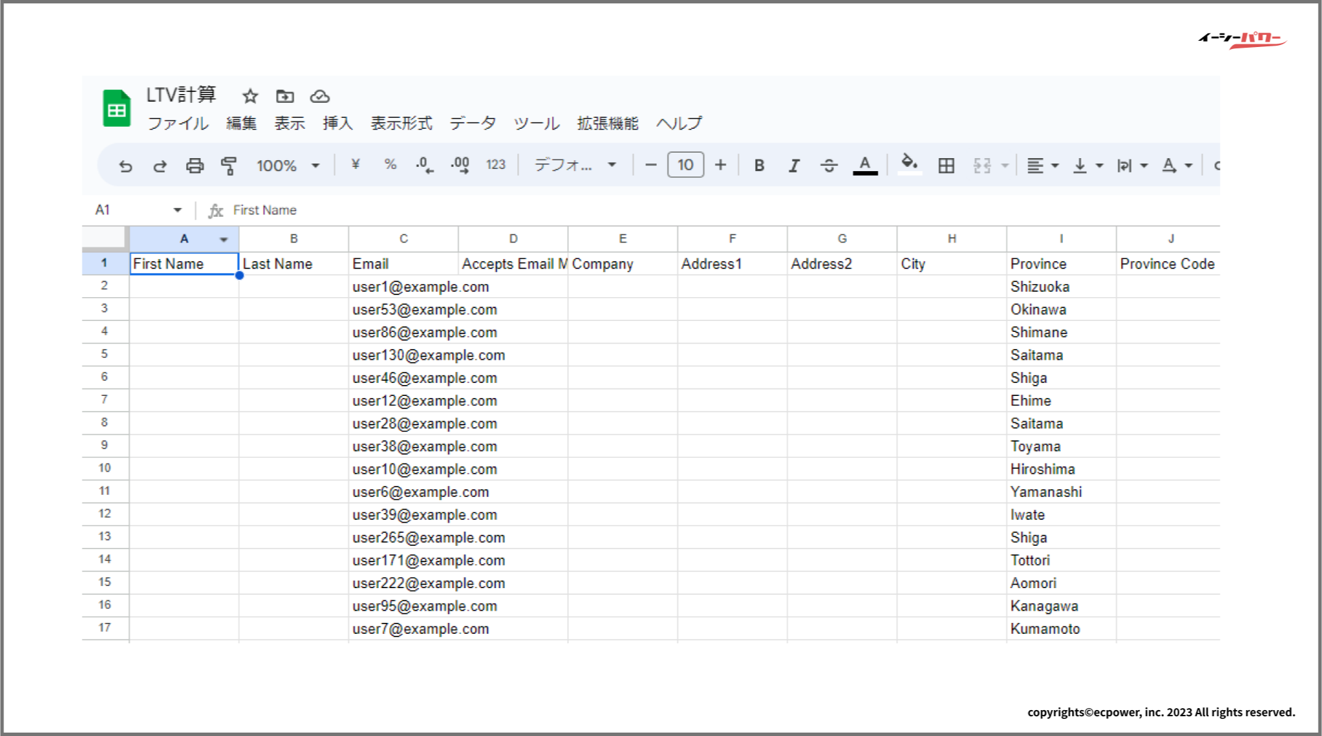Select the Paint format roller icon

click(229, 166)
